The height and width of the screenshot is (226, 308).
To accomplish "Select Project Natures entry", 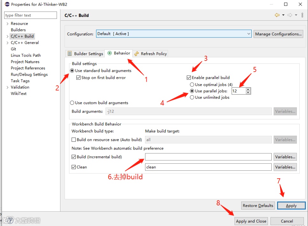I will [x=25, y=62].
